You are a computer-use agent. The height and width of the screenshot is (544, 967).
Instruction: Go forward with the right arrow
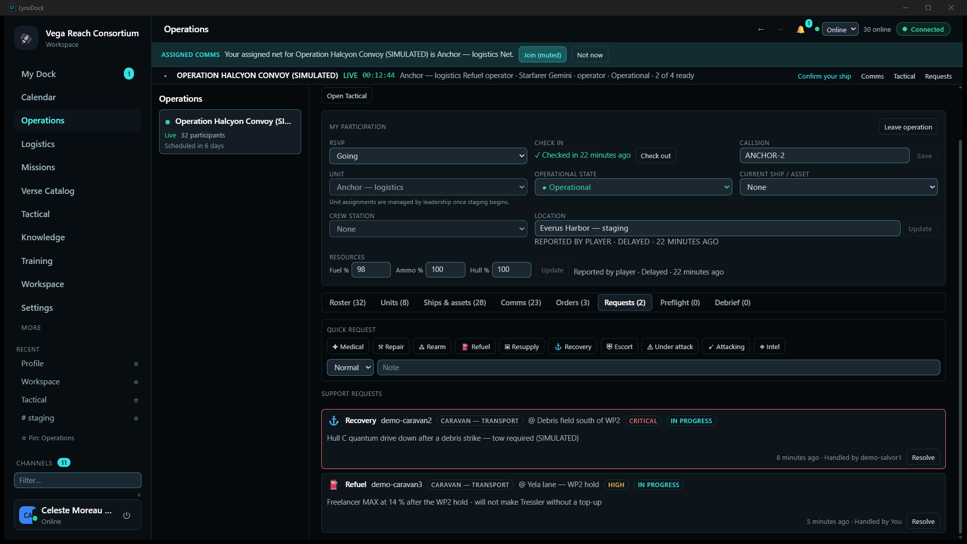[x=780, y=29]
